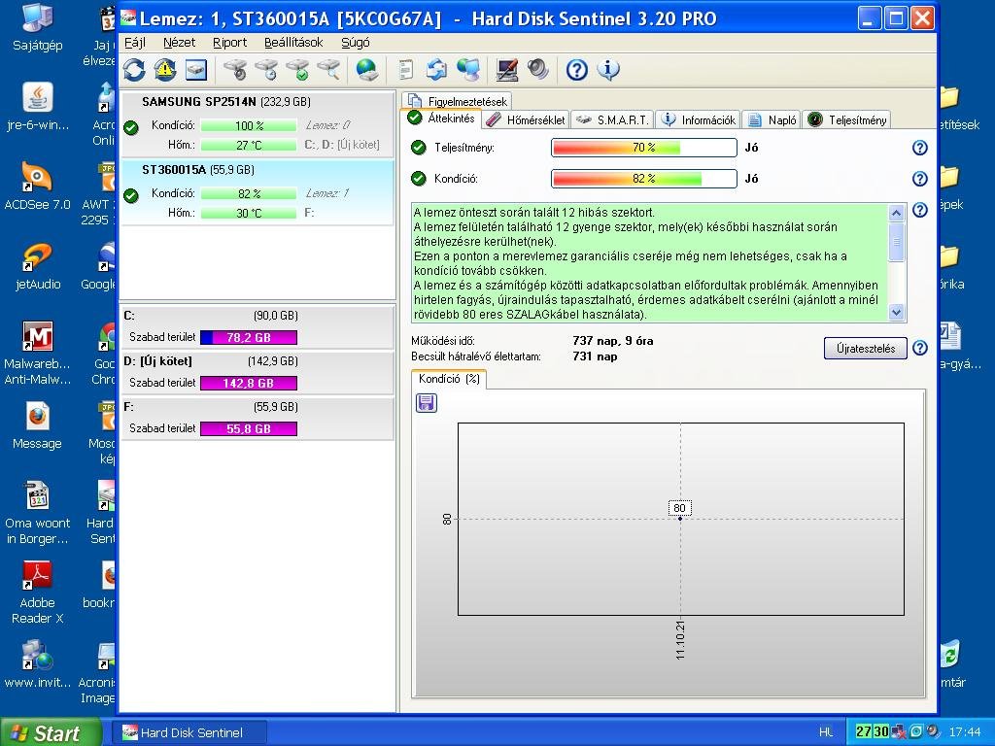Select the SAMSUNG SP2514N disk entry
The width and height of the screenshot is (995, 746).
pos(257,125)
